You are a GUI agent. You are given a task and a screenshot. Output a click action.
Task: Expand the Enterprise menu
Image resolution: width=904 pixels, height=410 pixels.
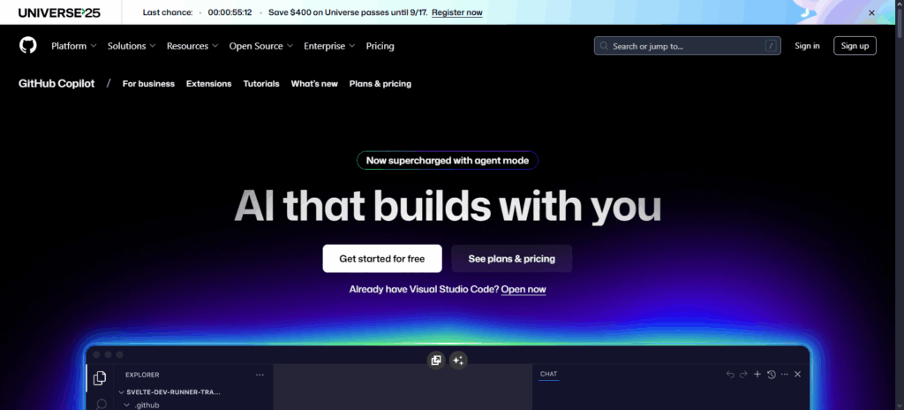[330, 46]
